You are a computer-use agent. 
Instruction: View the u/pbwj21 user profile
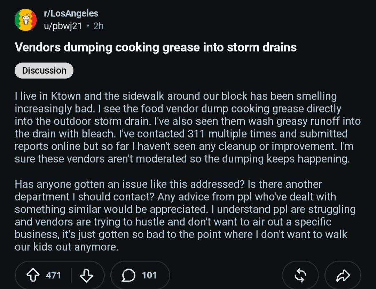(x=63, y=26)
